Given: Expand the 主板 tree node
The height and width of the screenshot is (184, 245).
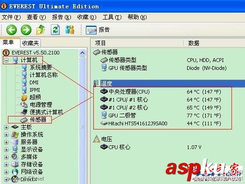Looking at the screenshot, I should 6,127.
